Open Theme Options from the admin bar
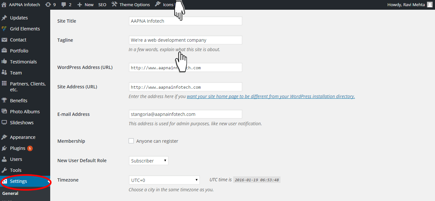This screenshot has width=435, height=201. pos(135,5)
